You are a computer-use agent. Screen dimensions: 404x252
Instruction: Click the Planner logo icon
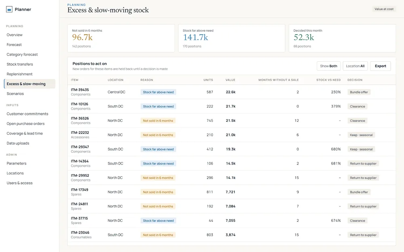tap(9, 10)
